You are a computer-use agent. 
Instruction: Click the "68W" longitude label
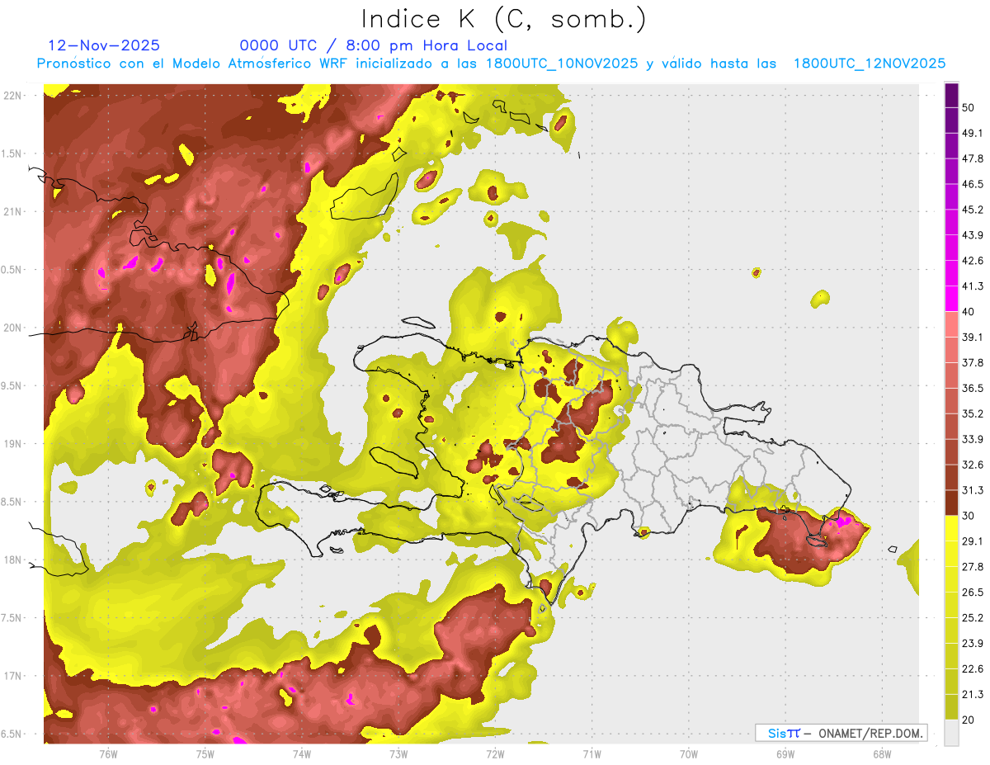[x=881, y=754]
